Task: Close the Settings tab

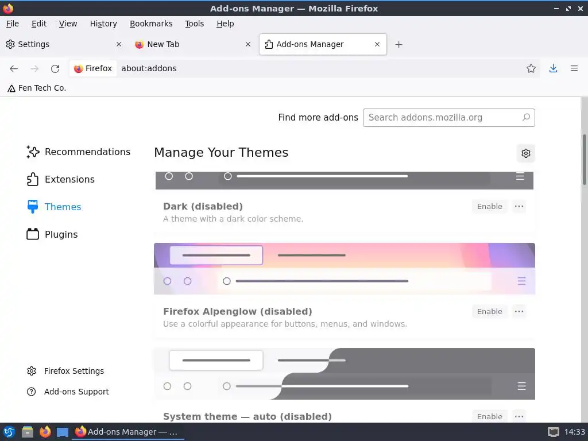Action: (119, 44)
